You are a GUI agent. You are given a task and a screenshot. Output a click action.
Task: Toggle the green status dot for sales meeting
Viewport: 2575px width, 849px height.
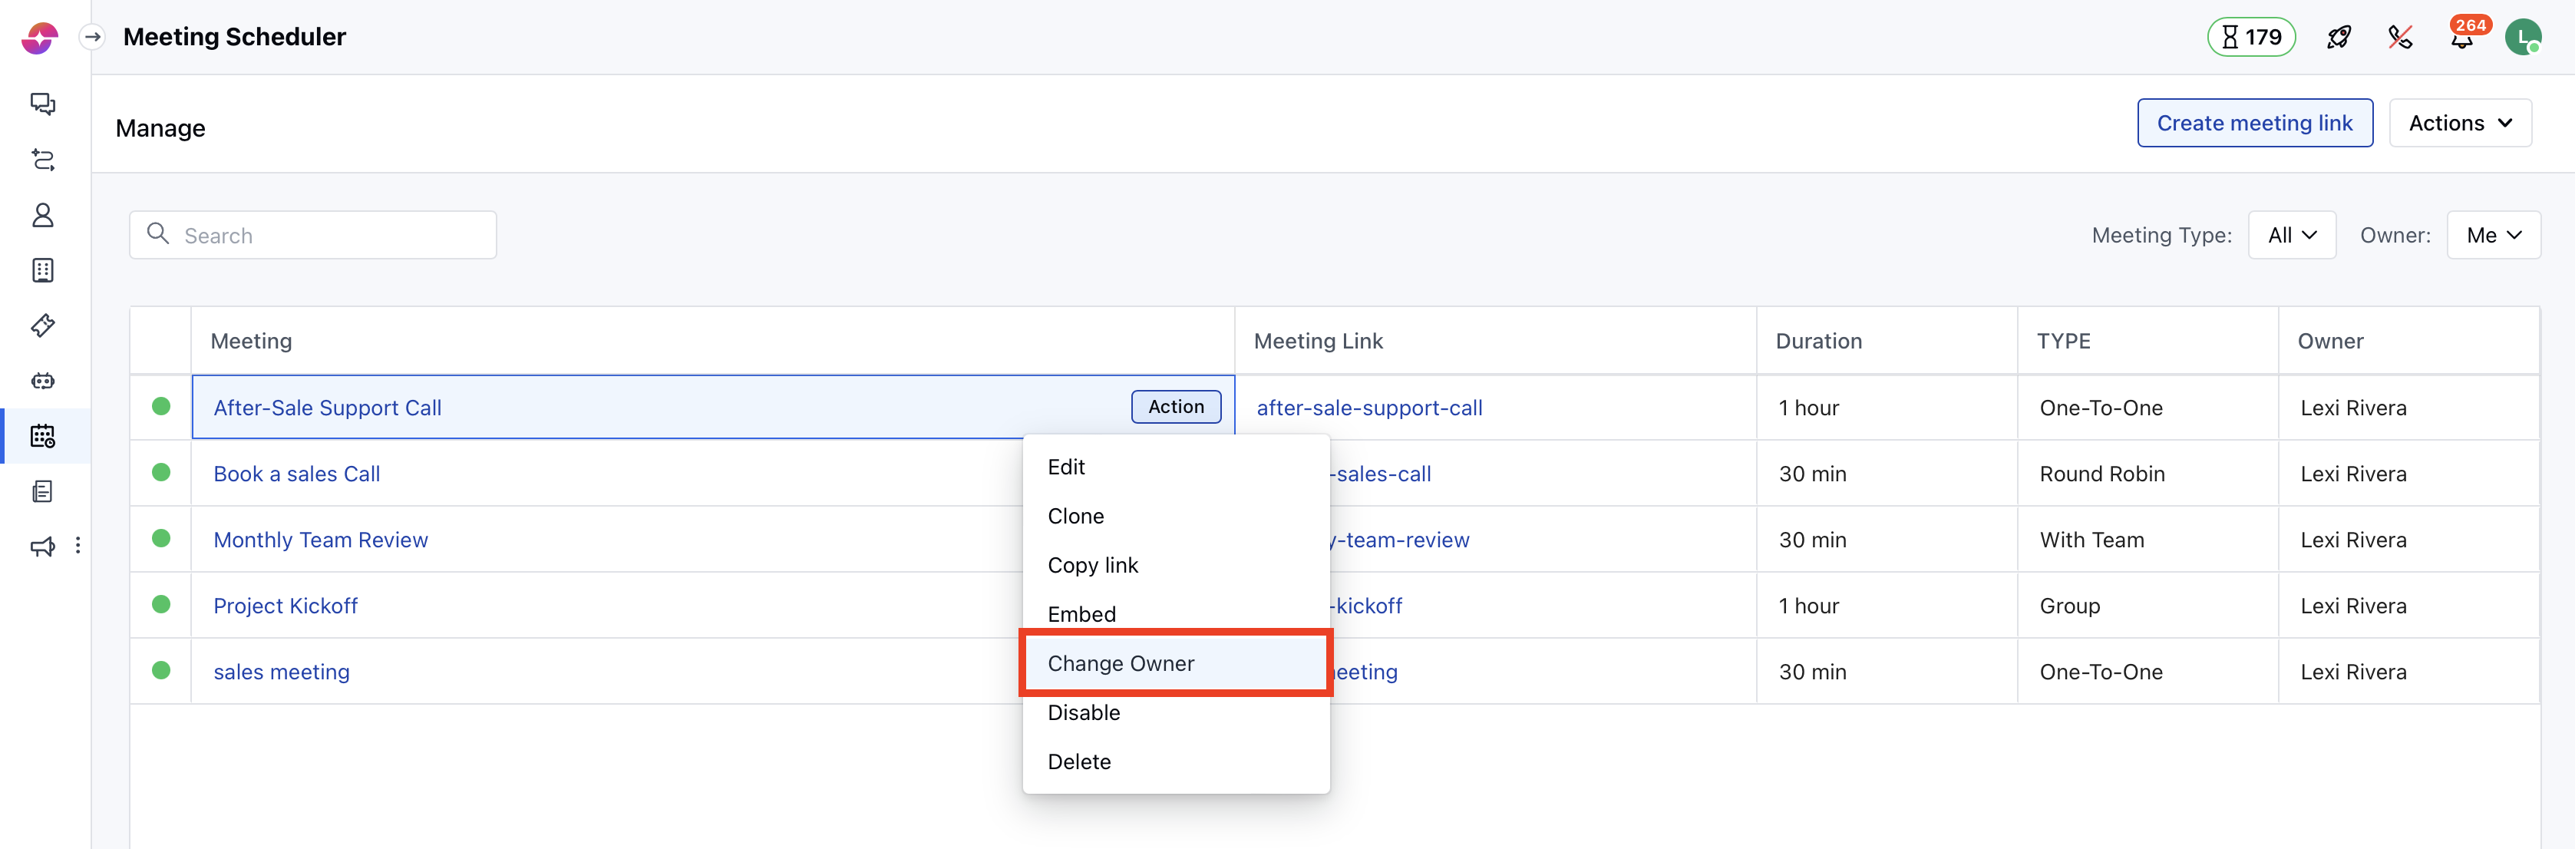pos(161,670)
